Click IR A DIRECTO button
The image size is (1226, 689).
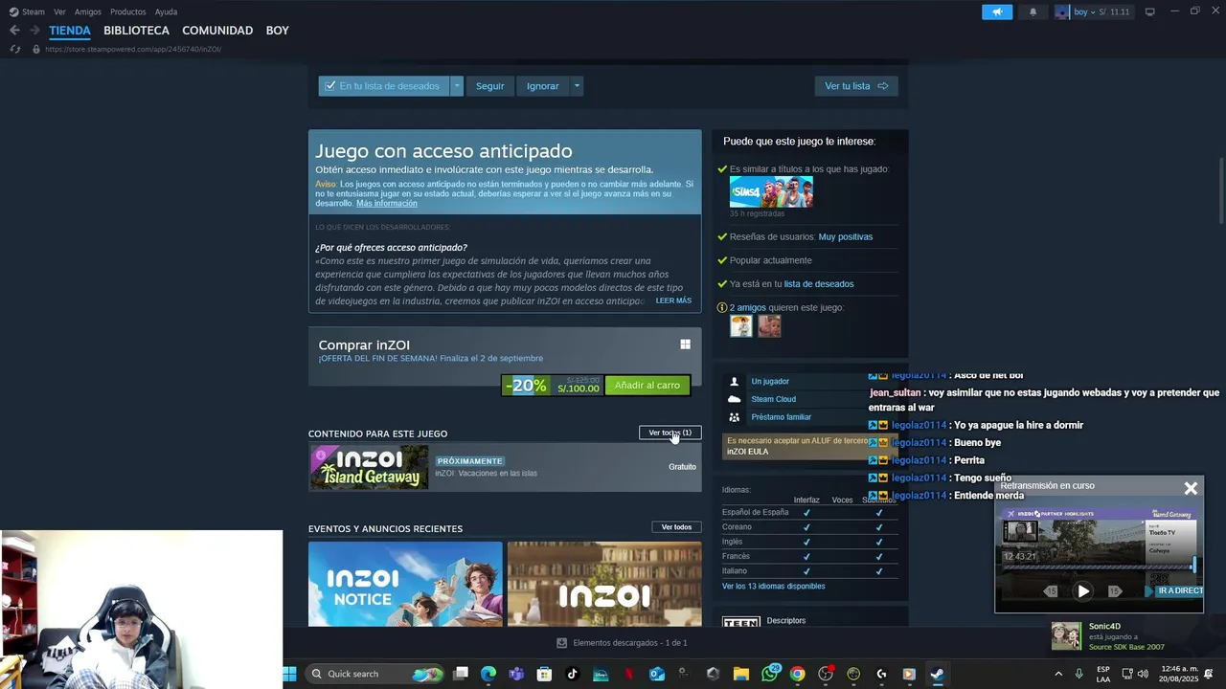[x=1179, y=591]
